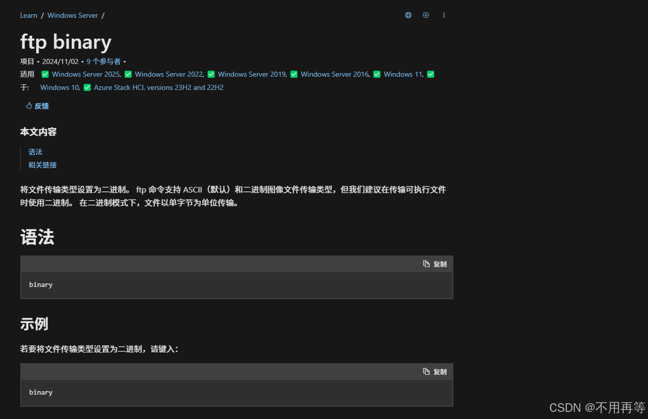This screenshot has height=419, width=648.
Task: Open the Windows Server breadcrumb link
Action: point(73,15)
